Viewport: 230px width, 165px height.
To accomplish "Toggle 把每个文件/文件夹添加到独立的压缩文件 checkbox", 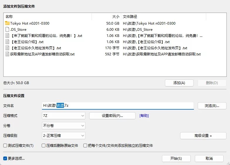I will click(x=85, y=146).
